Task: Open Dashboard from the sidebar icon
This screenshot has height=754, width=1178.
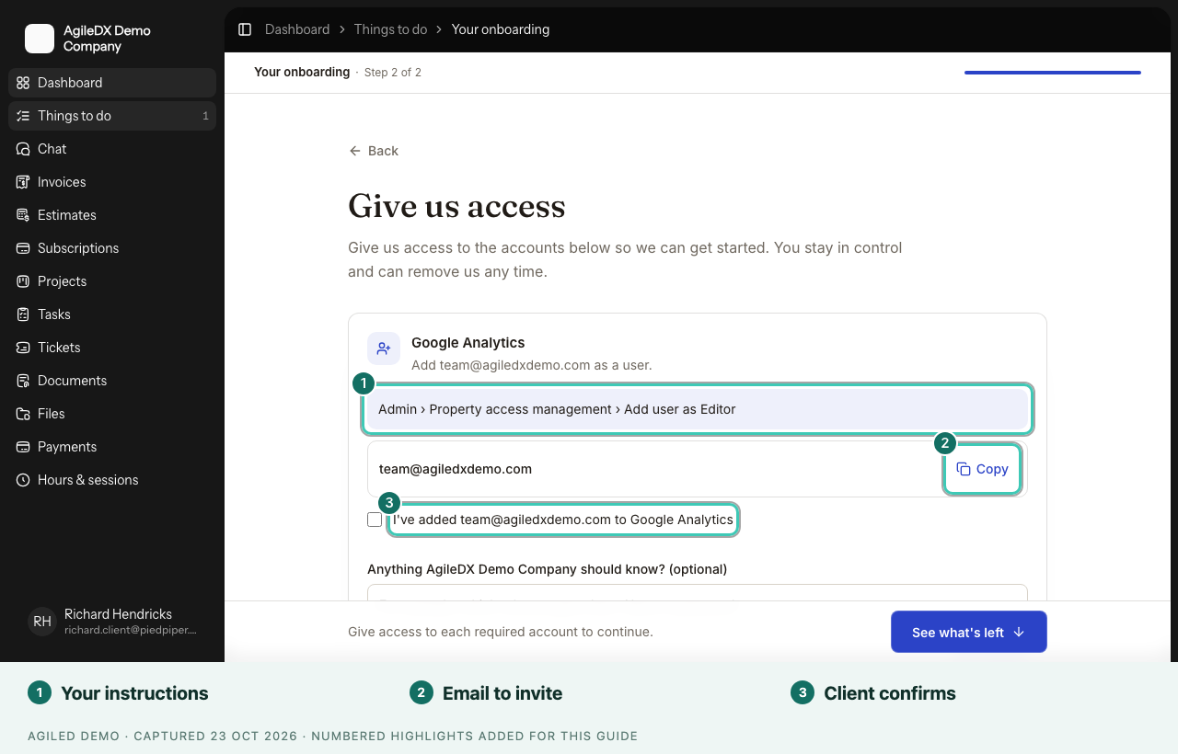Action: point(23,83)
